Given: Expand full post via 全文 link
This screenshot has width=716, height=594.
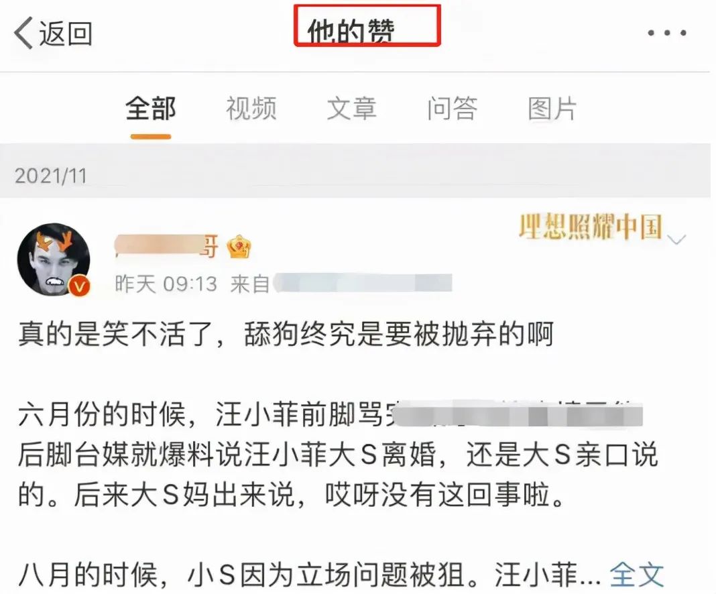Looking at the screenshot, I should [636, 575].
